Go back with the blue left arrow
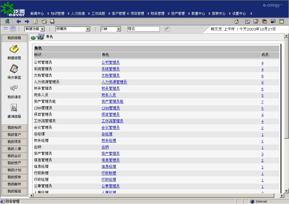This screenshot has width=289, height=204. [x=19, y=21]
